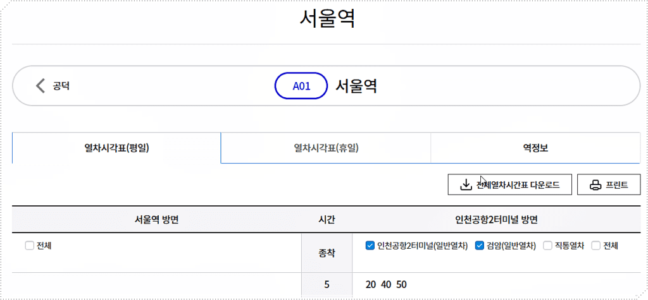The height and width of the screenshot is (300, 648).
Task: Click the 20 minute departure
Action: 371,285
